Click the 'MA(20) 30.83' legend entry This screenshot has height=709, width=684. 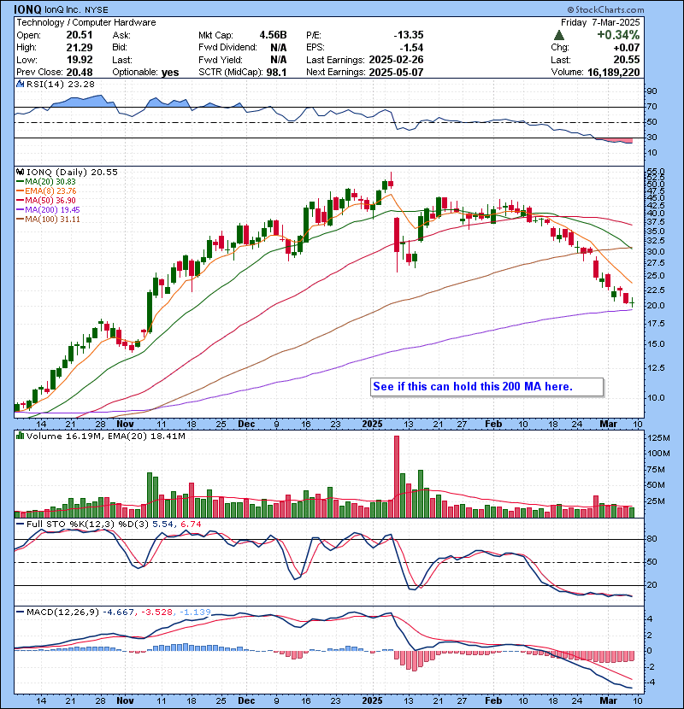50,182
